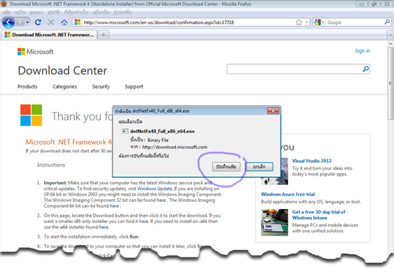This screenshot has height=268, width=394.
Task: Open the Security navigation item
Action: [100, 86]
